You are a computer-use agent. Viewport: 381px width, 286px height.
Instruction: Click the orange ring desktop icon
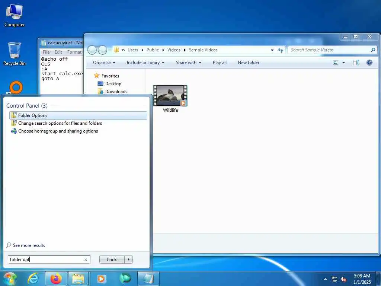(16, 87)
